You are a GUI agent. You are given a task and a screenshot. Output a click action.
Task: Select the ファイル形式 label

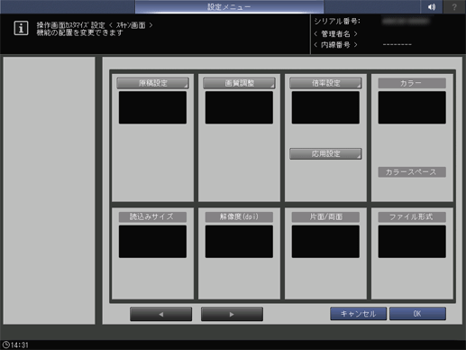pos(412,216)
